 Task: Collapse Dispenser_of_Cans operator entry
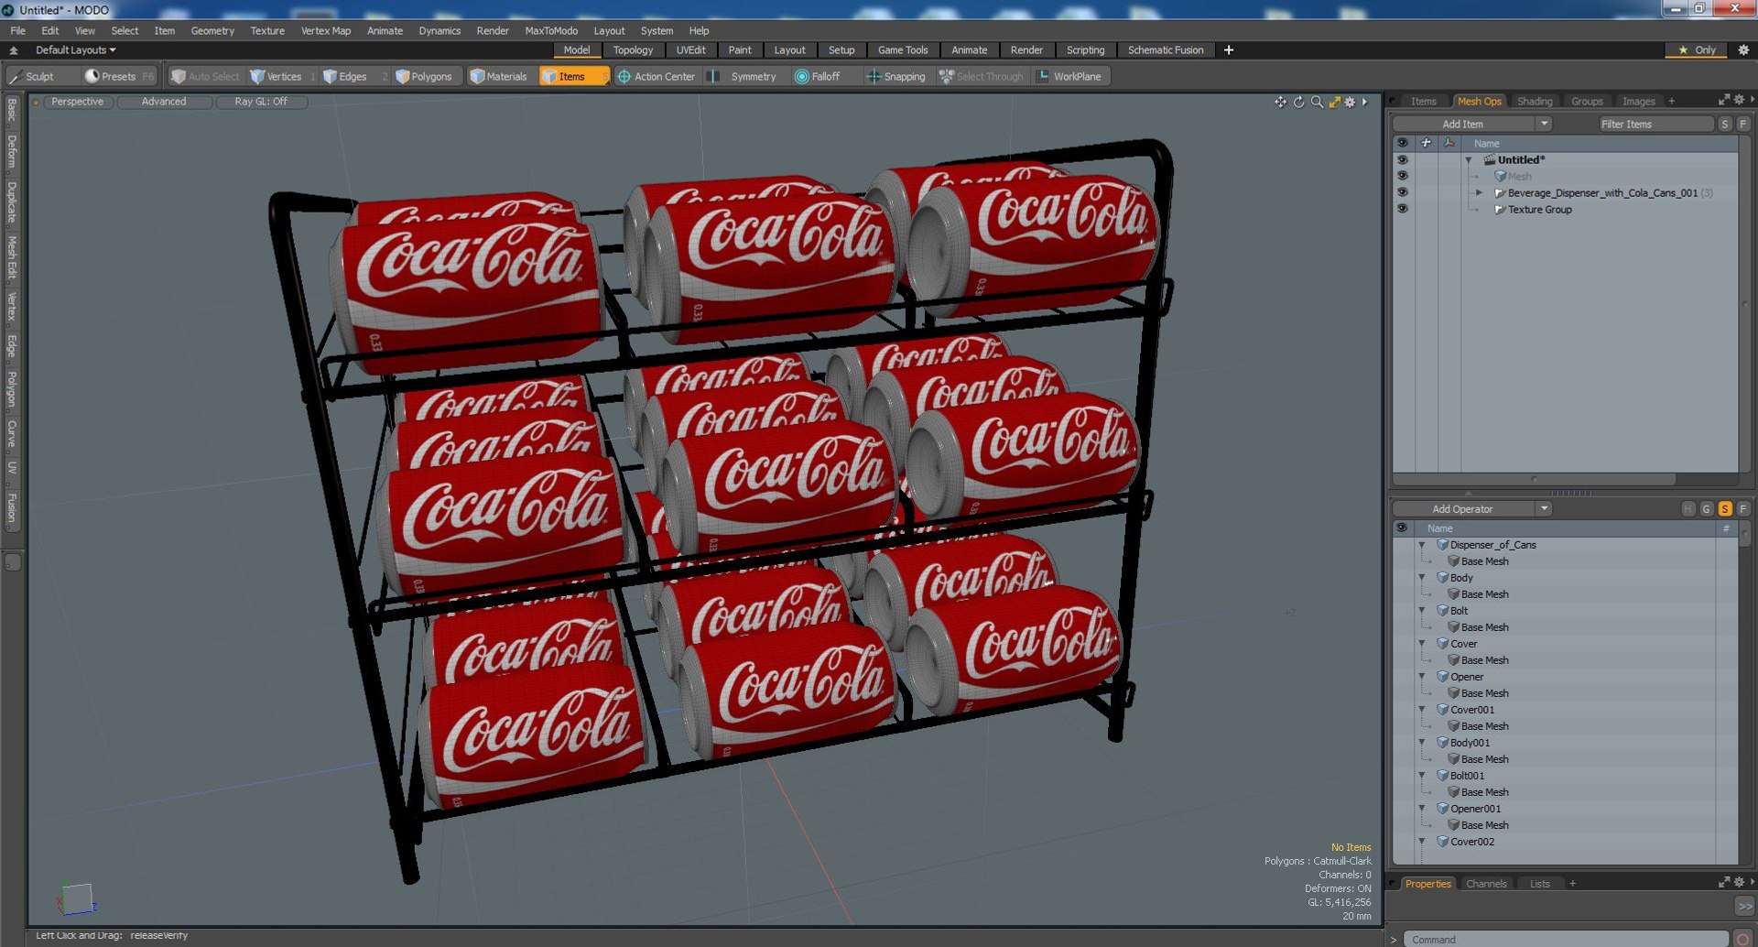click(x=1422, y=545)
